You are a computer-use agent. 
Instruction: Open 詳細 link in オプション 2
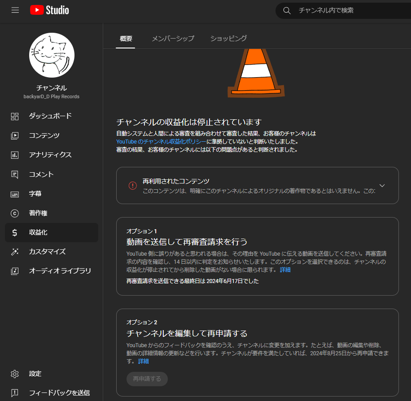tap(144, 361)
